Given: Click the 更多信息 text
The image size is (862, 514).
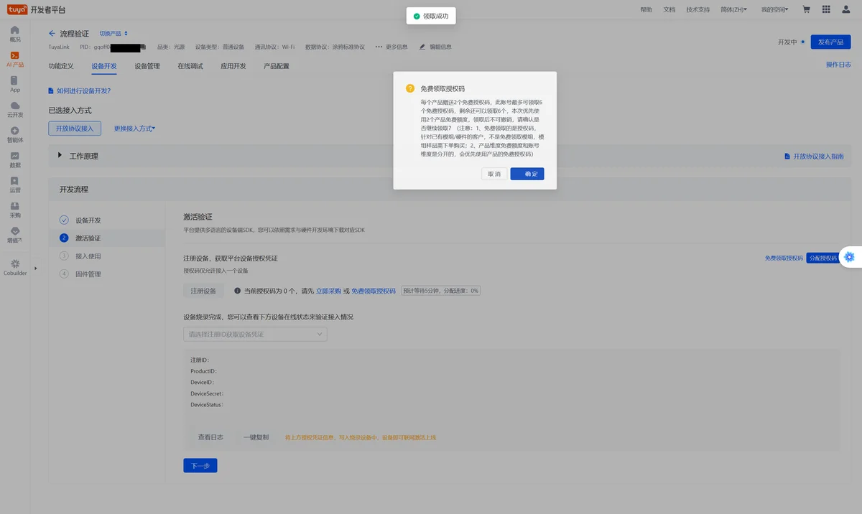Looking at the screenshot, I should [x=397, y=47].
